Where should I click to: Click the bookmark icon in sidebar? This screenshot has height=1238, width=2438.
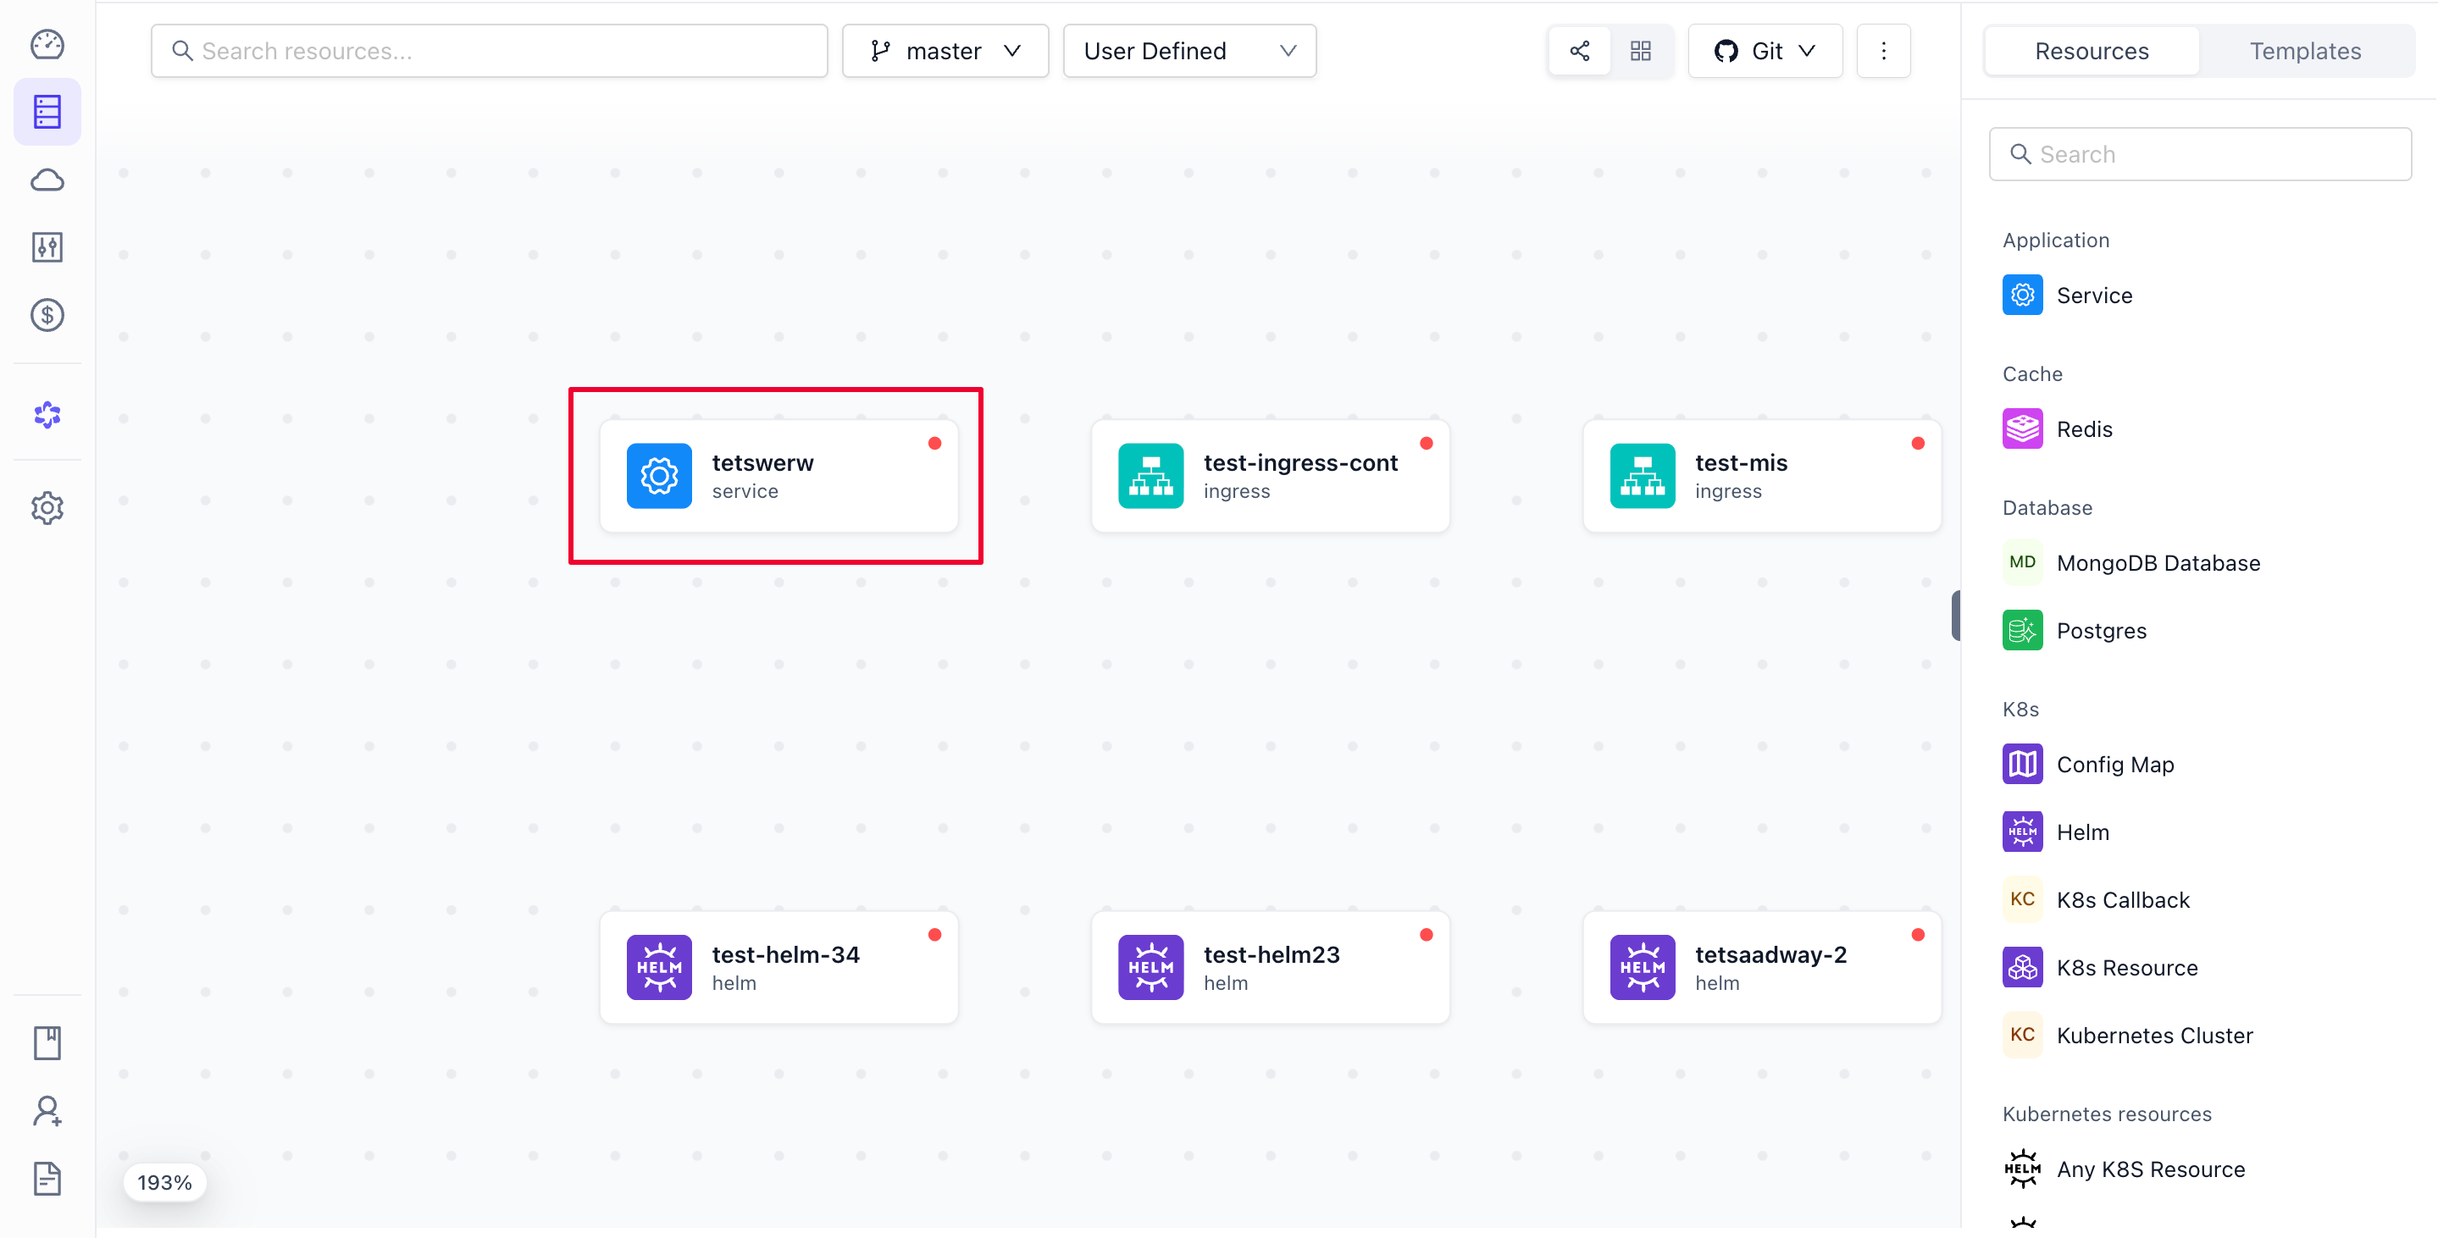(x=47, y=1043)
